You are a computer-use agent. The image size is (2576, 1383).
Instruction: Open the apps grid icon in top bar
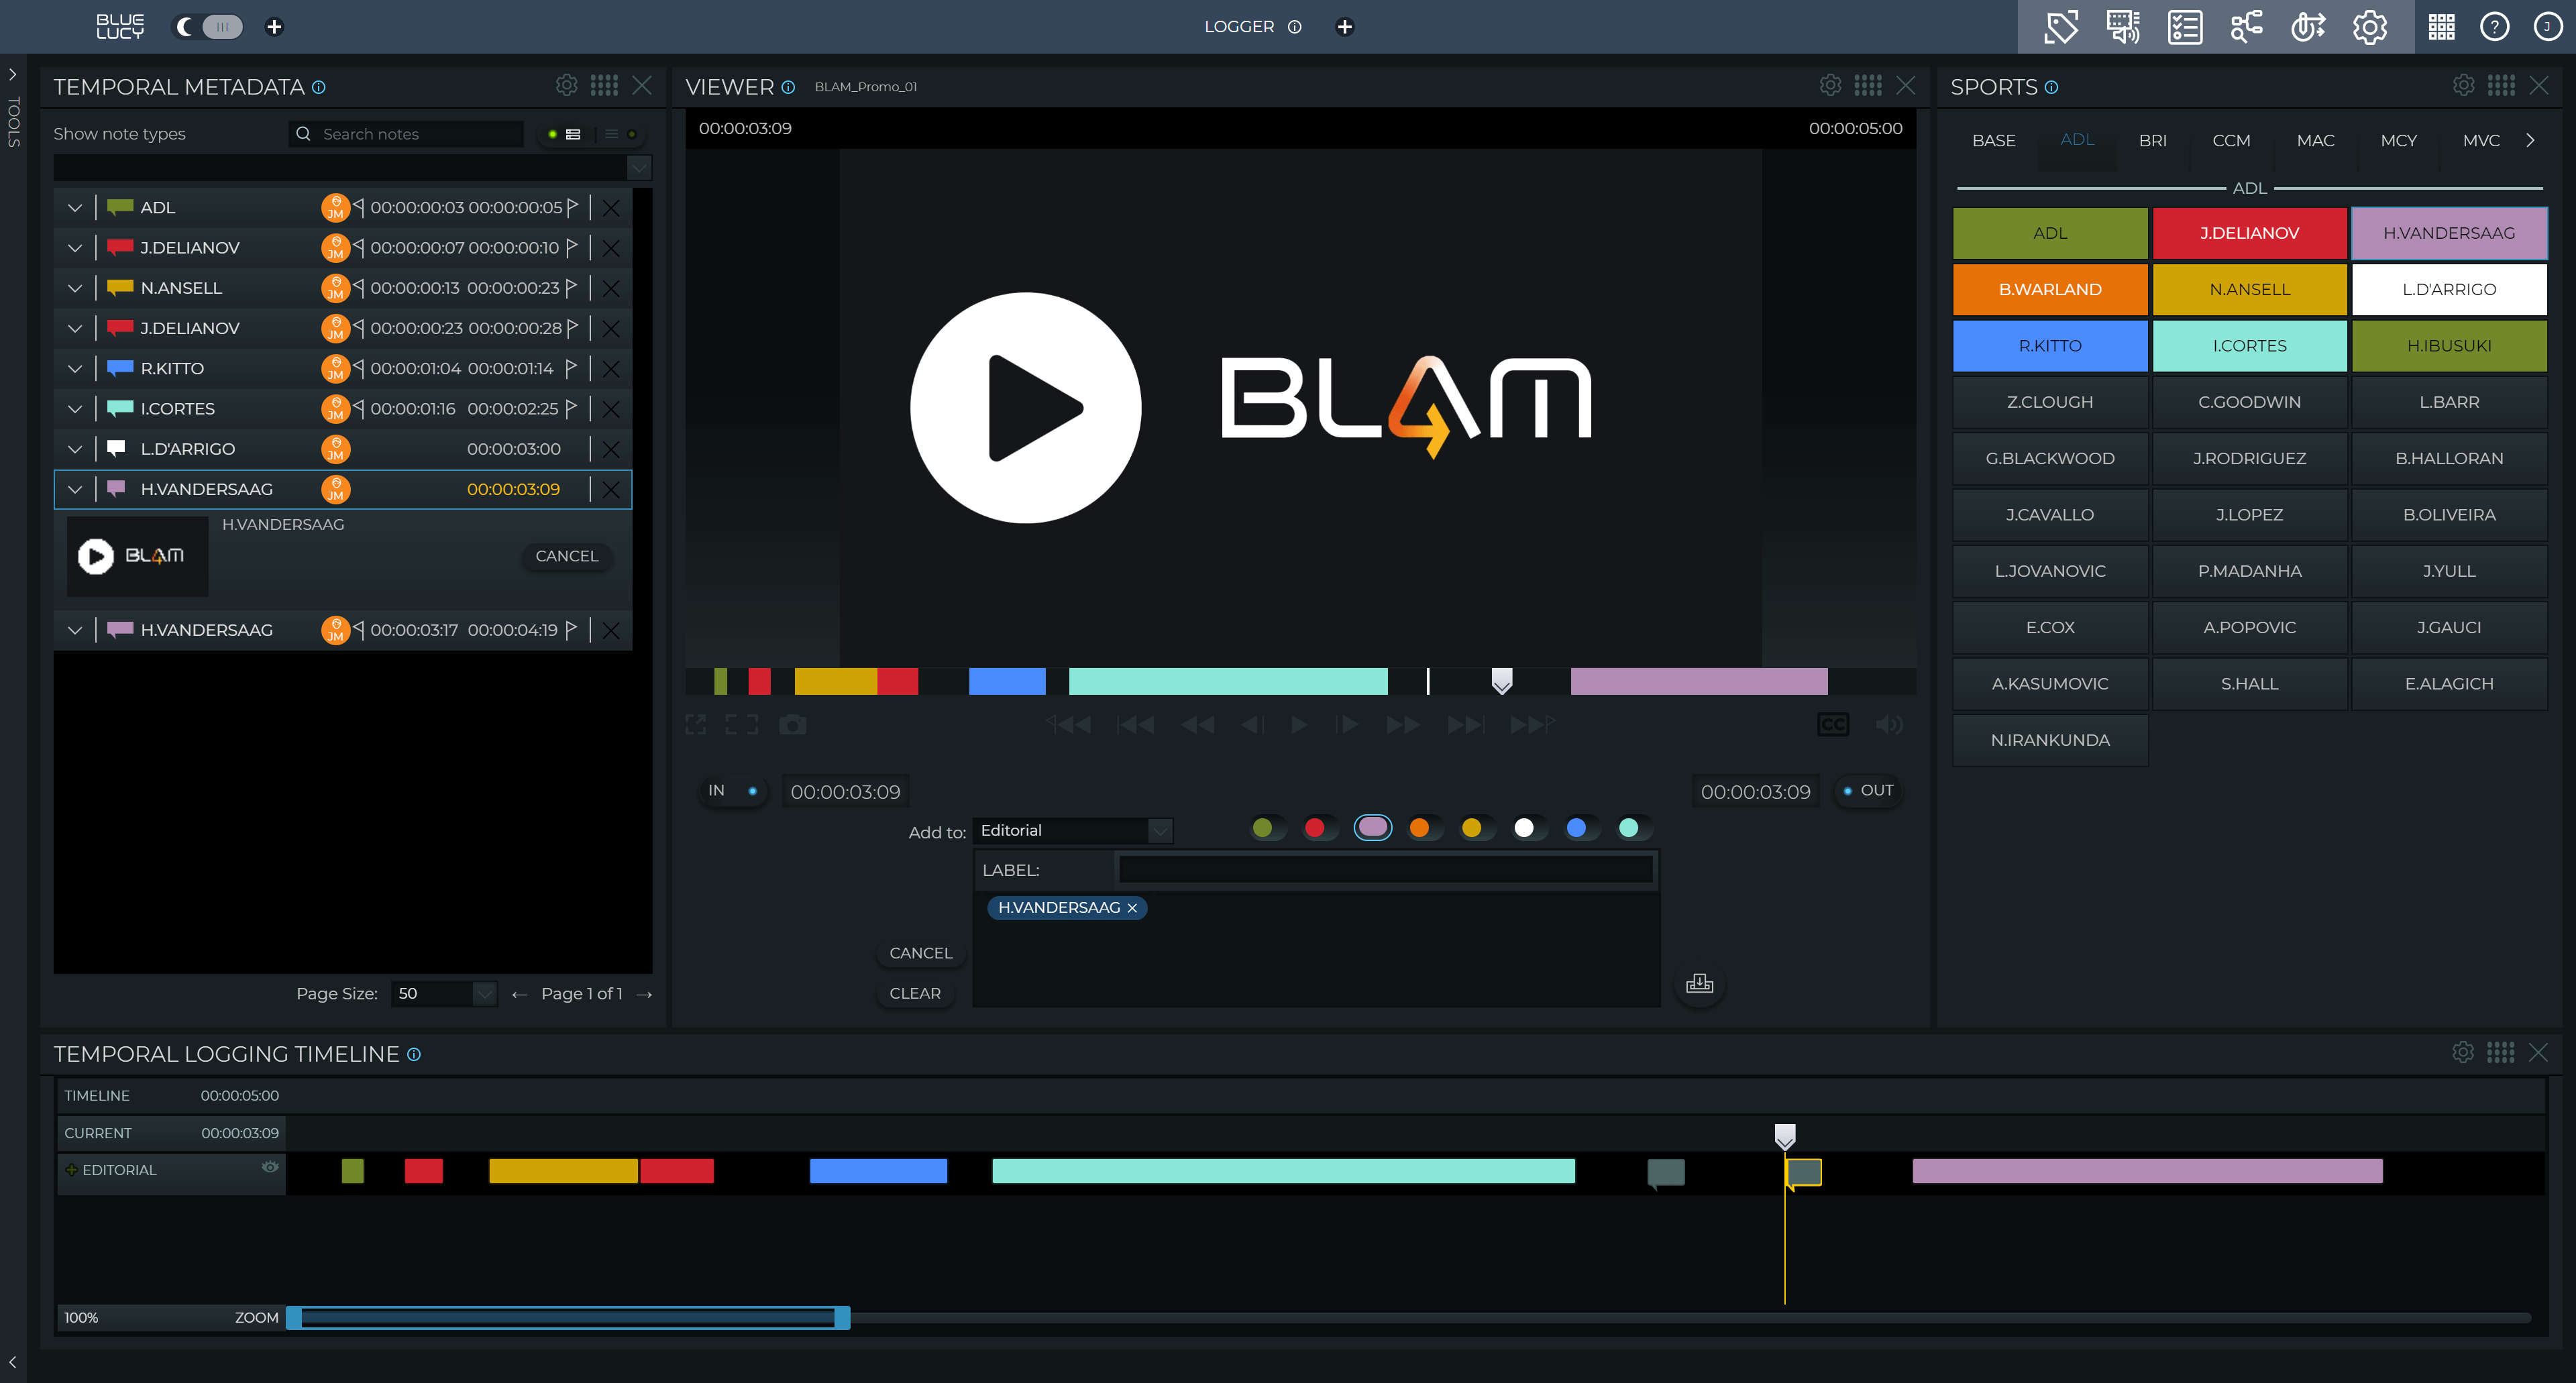pyautogui.click(x=2442, y=27)
